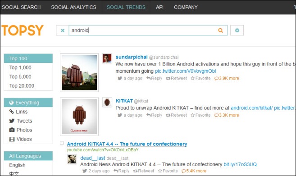The width and height of the screenshot is (296, 176).
Task: Select the Top 20,000 filter
Action: click(28, 86)
